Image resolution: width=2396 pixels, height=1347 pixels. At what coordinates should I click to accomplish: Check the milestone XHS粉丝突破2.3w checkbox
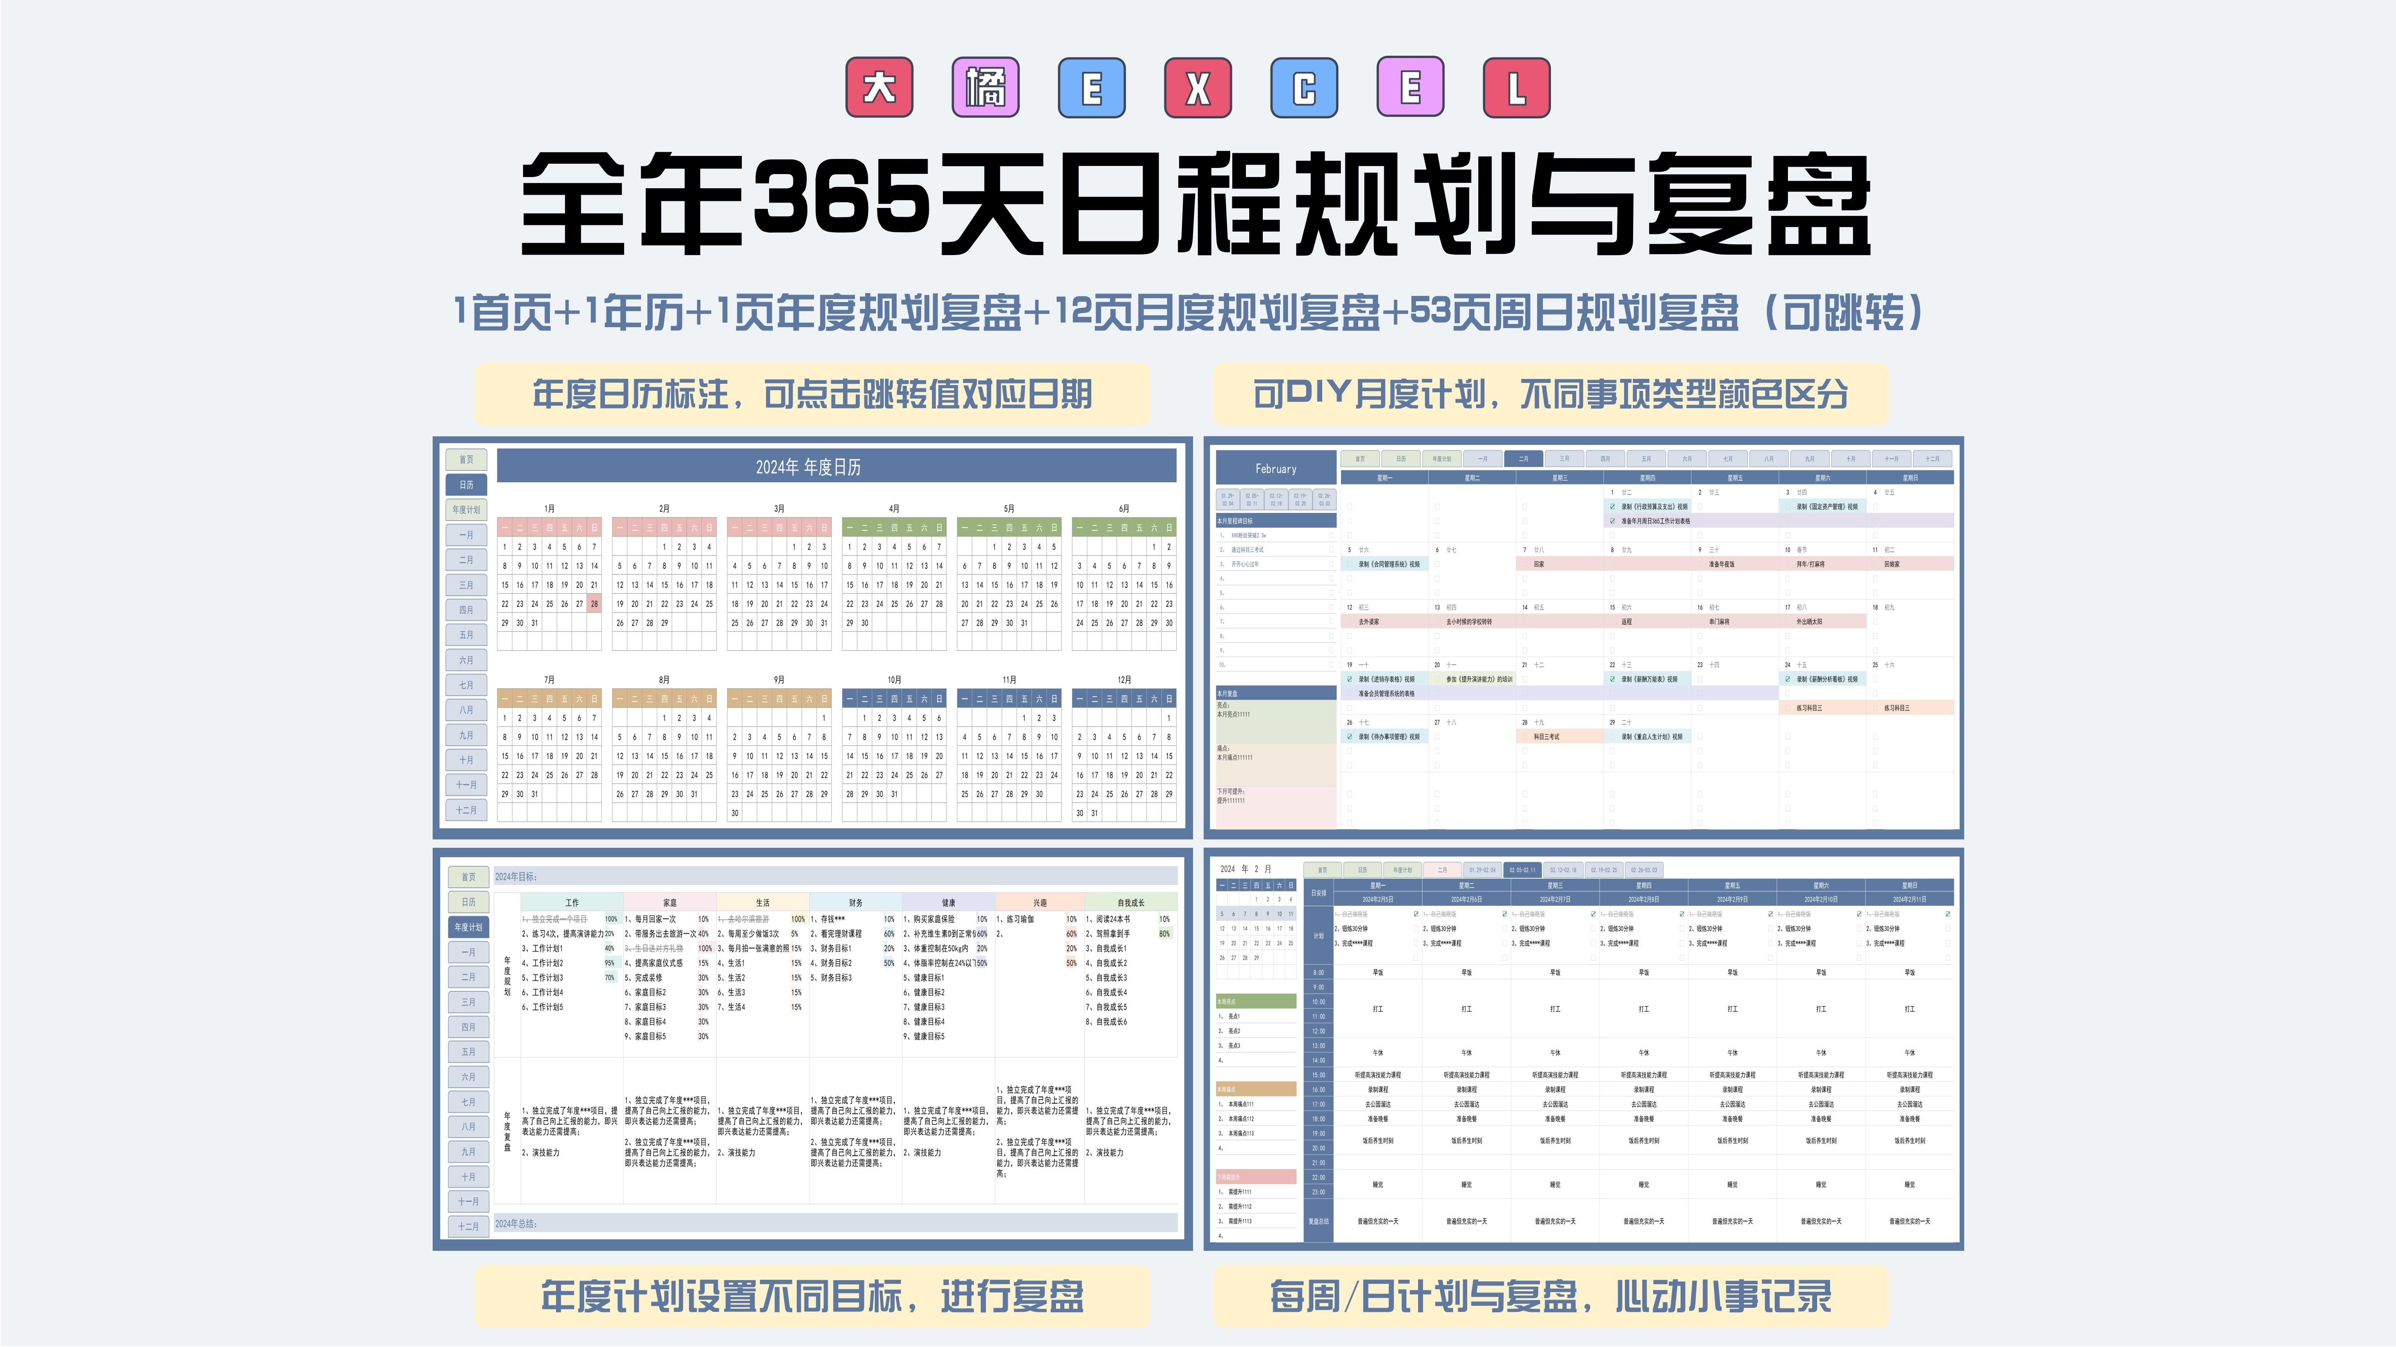[x=1330, y=535]
